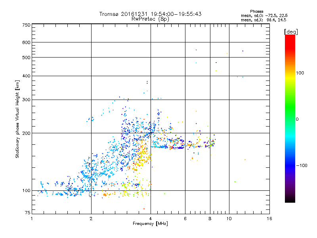Click the colorbar label '0'
The height and width of the screenshot is (238, 317).
(297, 119)
